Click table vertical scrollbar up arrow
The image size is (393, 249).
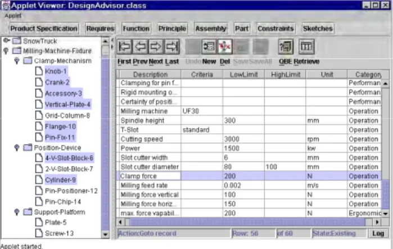(x=385, y=84)
